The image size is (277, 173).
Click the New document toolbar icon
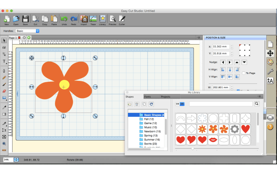(x=7, y=19)
